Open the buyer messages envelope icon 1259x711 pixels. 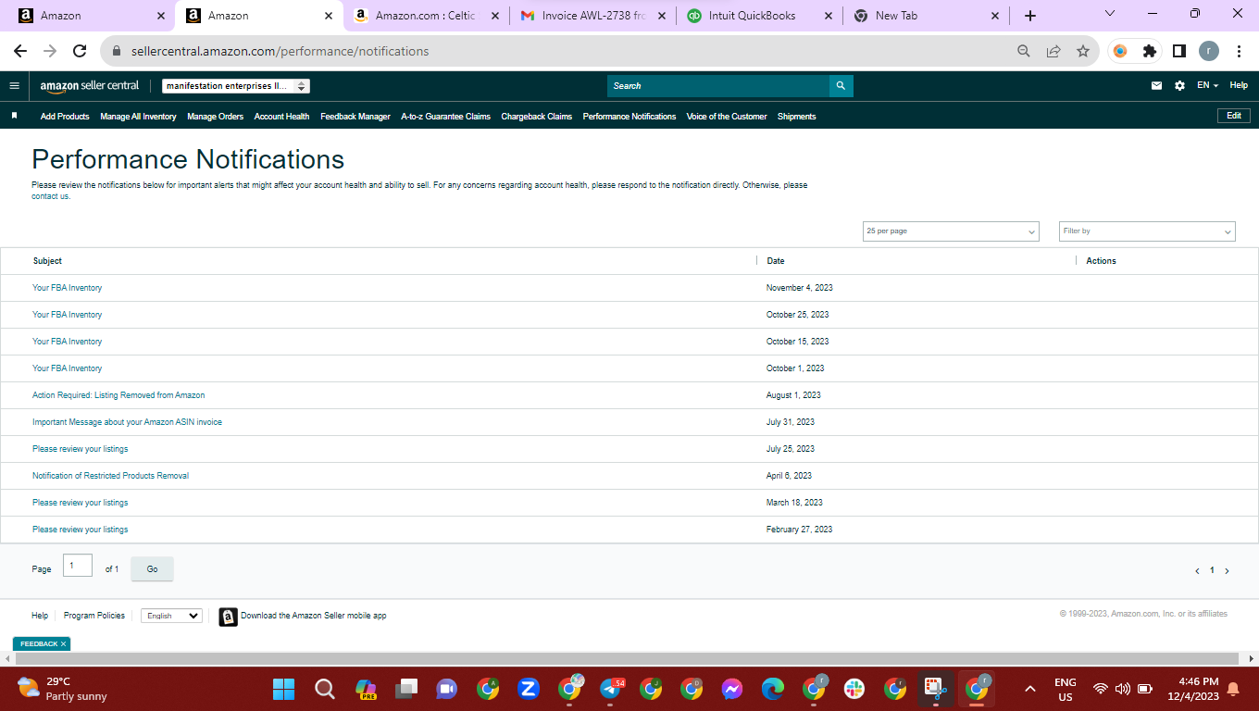coord(1156,86)
